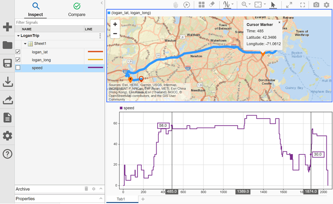The width and height of the screenshot is (333, 204).
Task: Switch to the Compare tab
Action: (77, 10)
